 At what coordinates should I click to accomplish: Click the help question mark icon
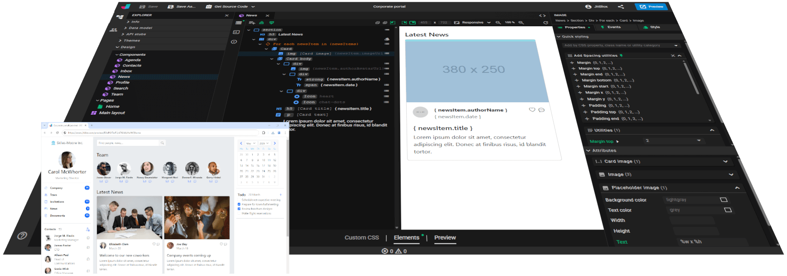[x=22, y=235]
